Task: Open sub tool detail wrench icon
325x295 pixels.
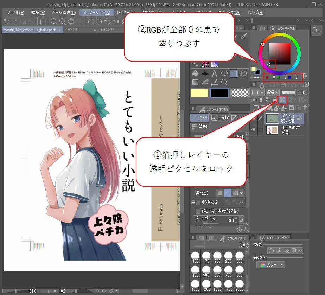Action: point(246,230)
